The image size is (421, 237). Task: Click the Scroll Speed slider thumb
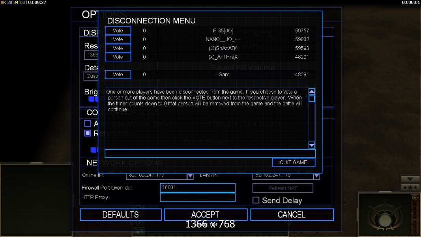(94, 150)
